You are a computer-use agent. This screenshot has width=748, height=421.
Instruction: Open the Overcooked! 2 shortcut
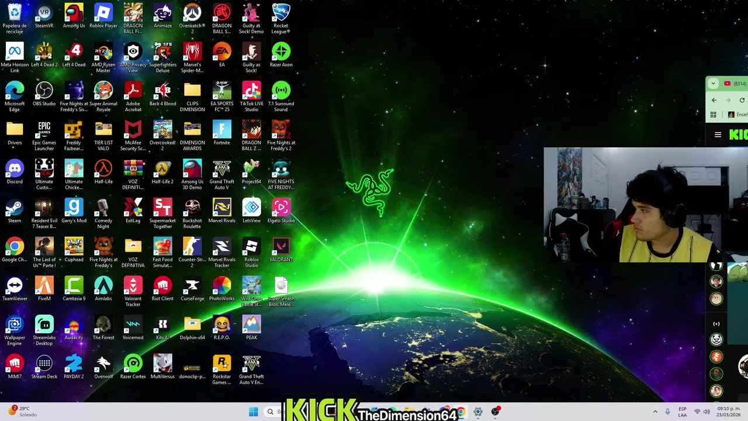point(162,135)
